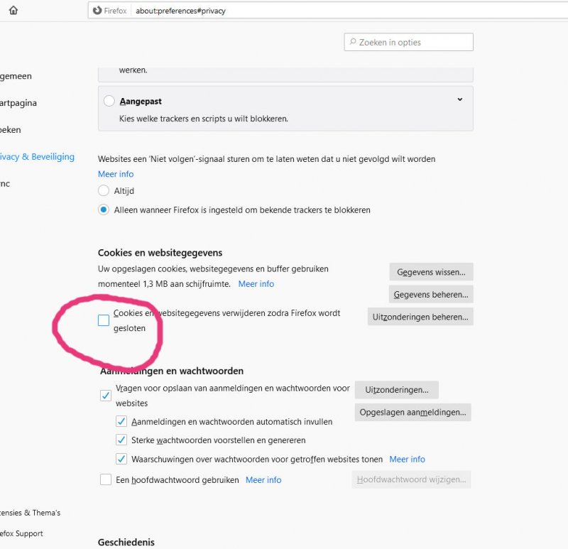Image resolution: width=568 pixels, height=549 pixels.
Task: Click 'Meer info' next to the disk usage text
Action: pyautogui.click(x=256, y=283)
